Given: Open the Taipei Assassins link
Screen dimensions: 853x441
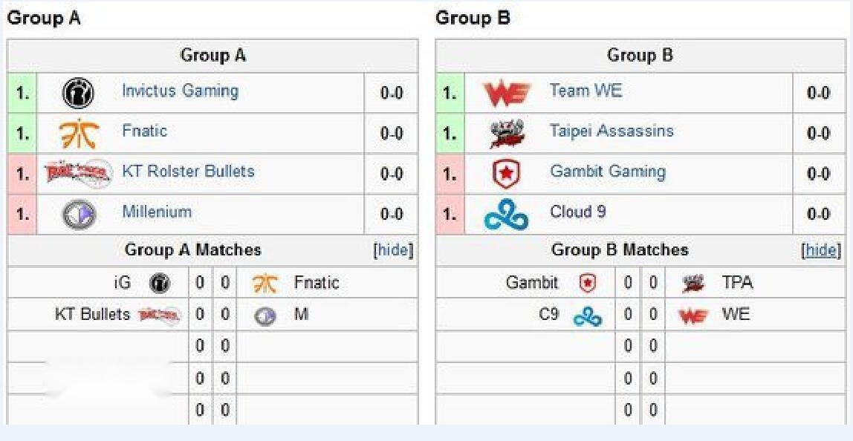Looking at the screenshot, I should (612, 131).
